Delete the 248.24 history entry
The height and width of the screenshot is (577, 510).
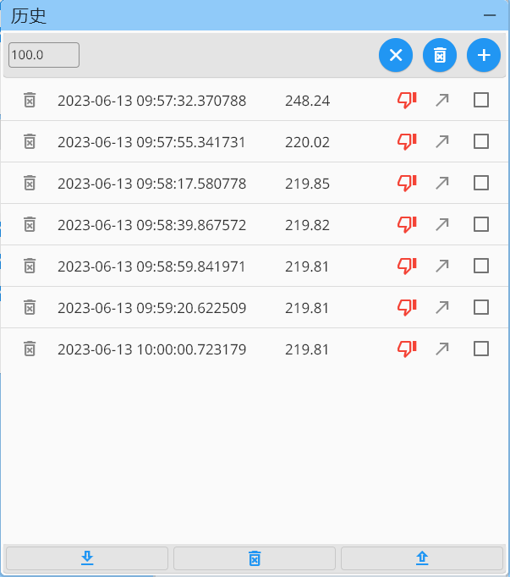tap(30, 101)
